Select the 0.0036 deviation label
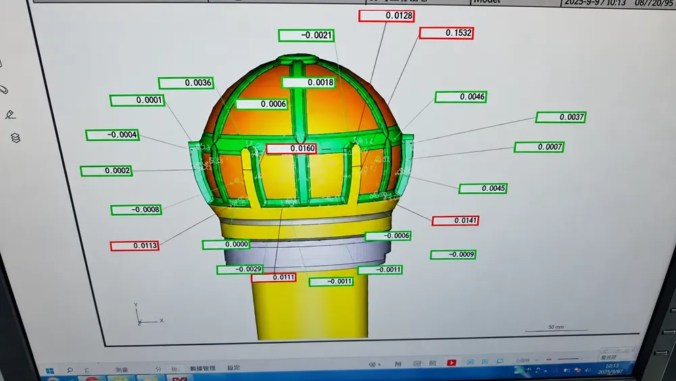 click(x=187, y=83)
